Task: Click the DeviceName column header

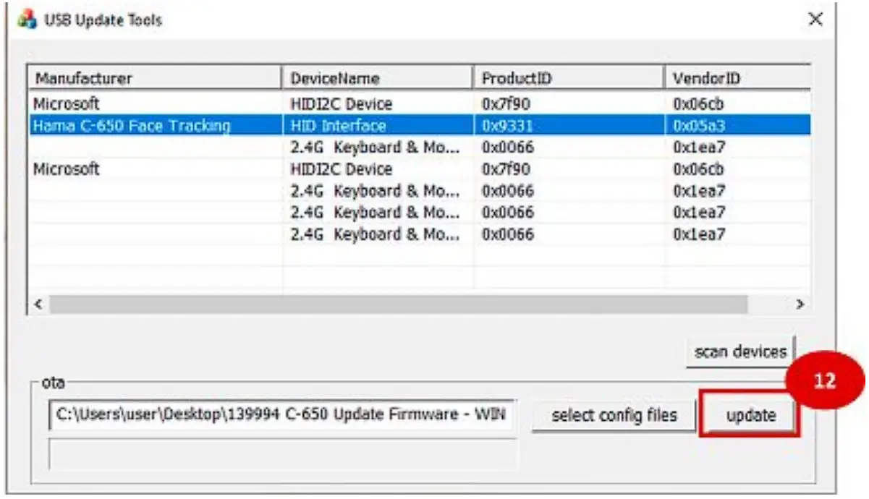Action: click(377, 78)
